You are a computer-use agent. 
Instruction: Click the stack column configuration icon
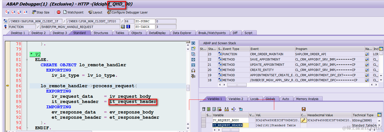381,49
